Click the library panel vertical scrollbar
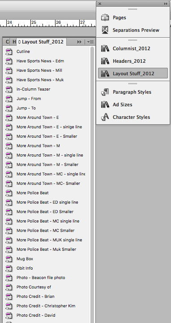 pyautogui.click(x=92, y=184)
